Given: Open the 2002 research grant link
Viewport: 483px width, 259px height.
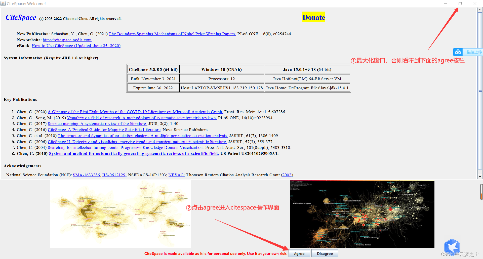Looking at the screenshot, I should [287, 175].
